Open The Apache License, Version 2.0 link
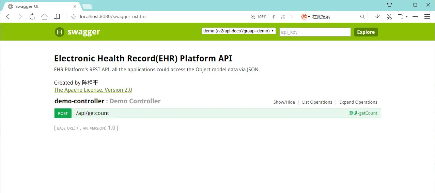 93,90
